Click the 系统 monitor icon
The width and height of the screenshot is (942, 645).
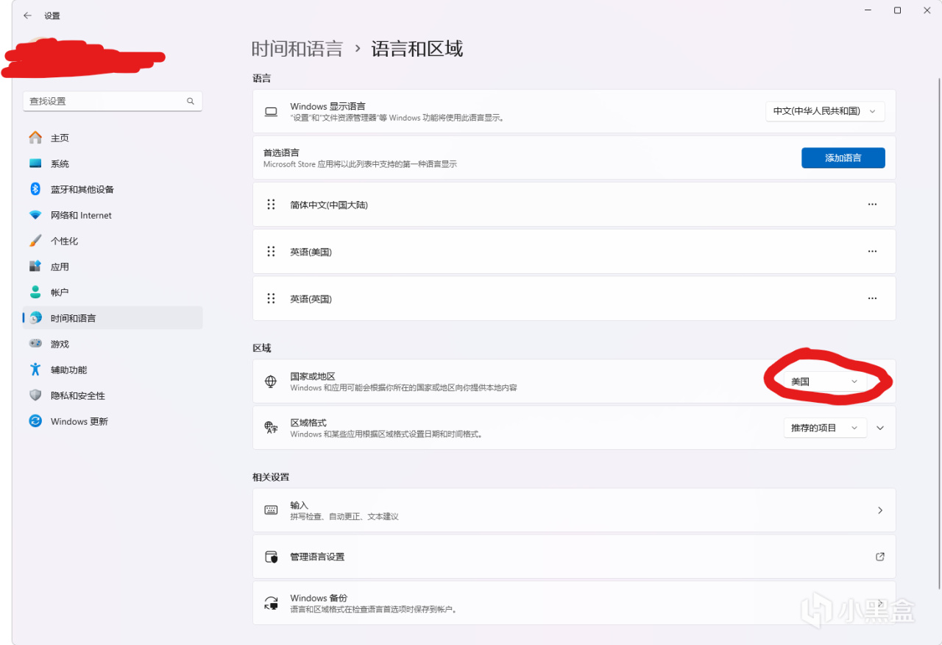(x=35, y=163)
